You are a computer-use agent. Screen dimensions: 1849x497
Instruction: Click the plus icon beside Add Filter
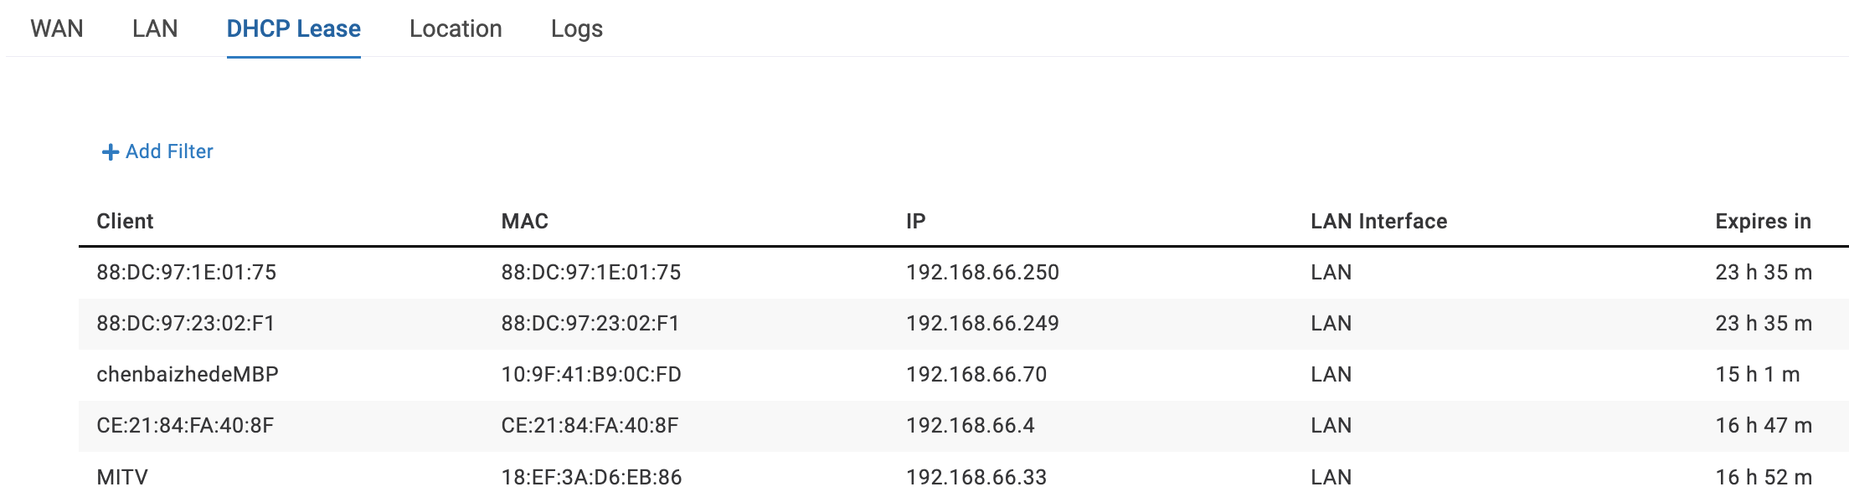(x=110, y=152)
